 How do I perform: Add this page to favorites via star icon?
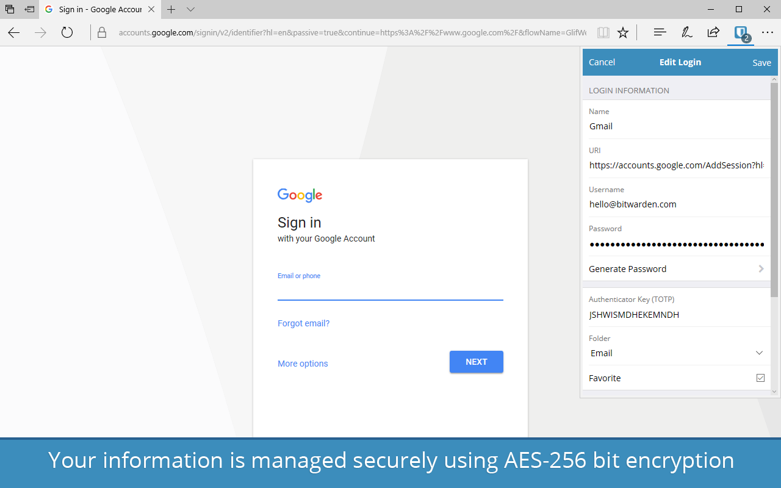(x=623, y=32)
